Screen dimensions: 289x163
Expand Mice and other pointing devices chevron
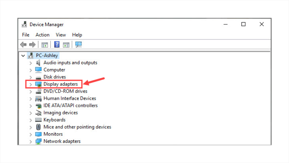pos(31,127)
